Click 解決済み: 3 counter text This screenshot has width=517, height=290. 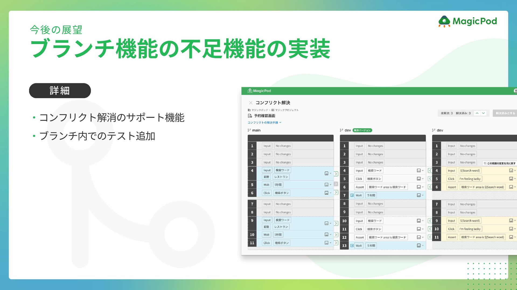click(x=463, y=113)
